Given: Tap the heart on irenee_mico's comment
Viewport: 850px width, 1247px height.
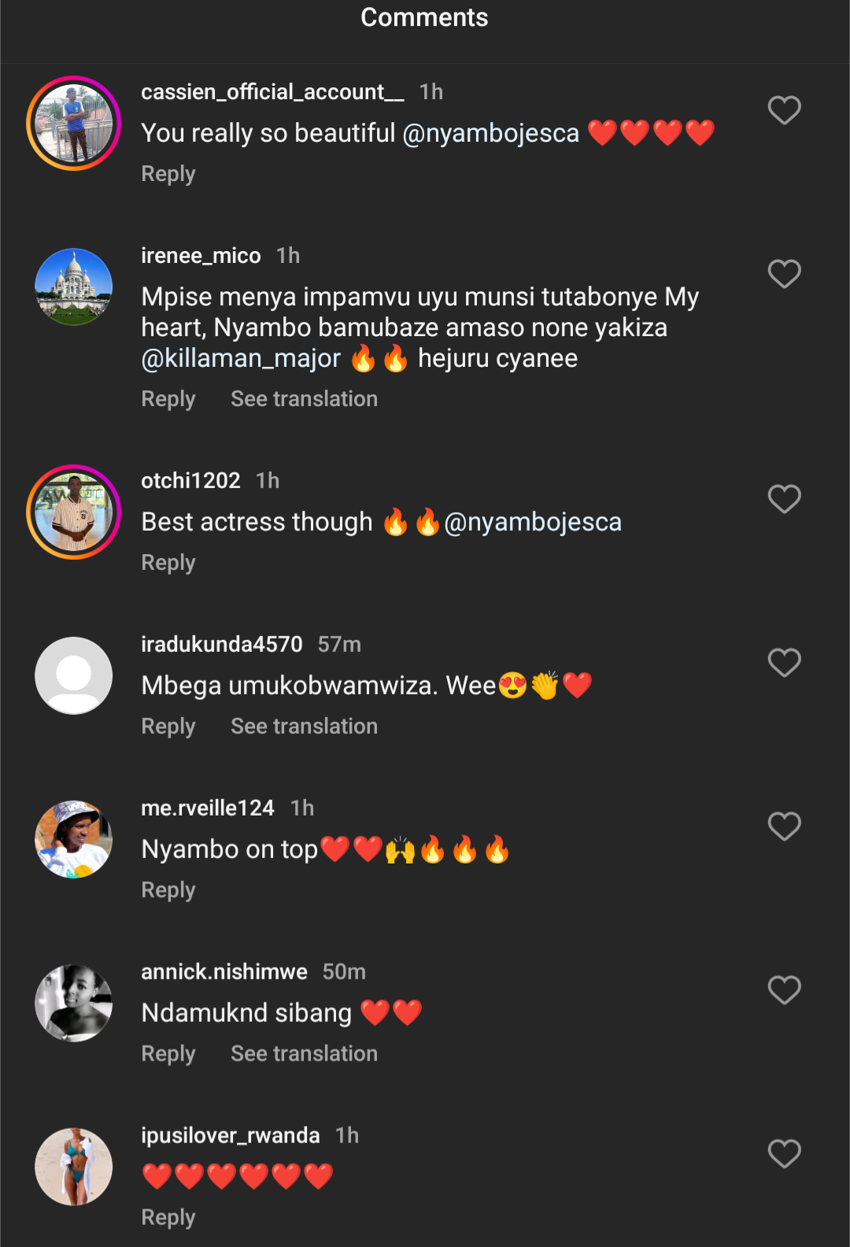Looking at the screenshot, I should coord(784,274).
